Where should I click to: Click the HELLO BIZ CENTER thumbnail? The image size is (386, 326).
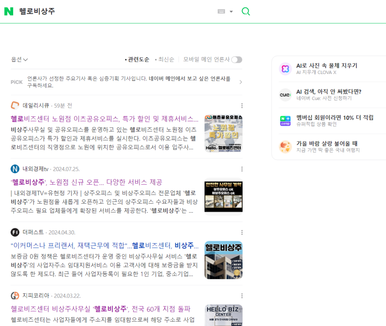pos(223,315)
